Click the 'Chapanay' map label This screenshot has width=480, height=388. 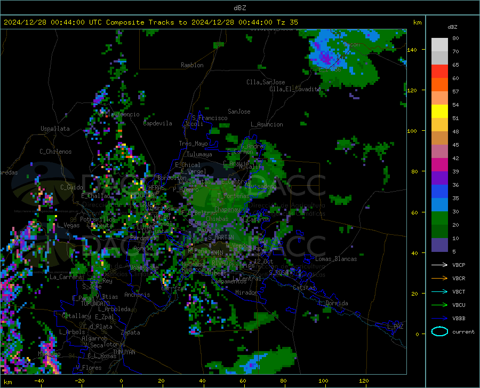pyautogui.click(x=227, y=209)
